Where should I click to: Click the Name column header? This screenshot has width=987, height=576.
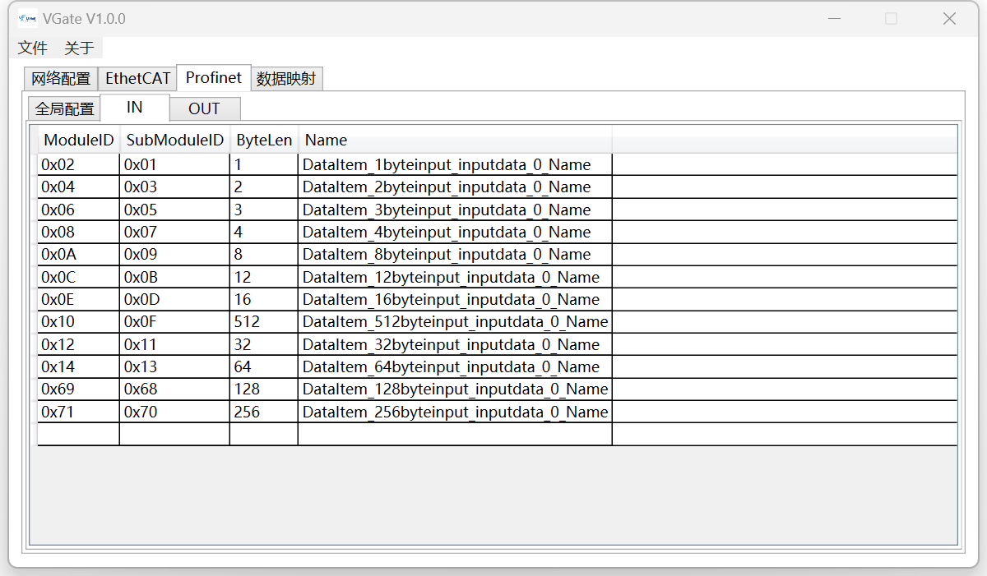click(x=455, y=140)
